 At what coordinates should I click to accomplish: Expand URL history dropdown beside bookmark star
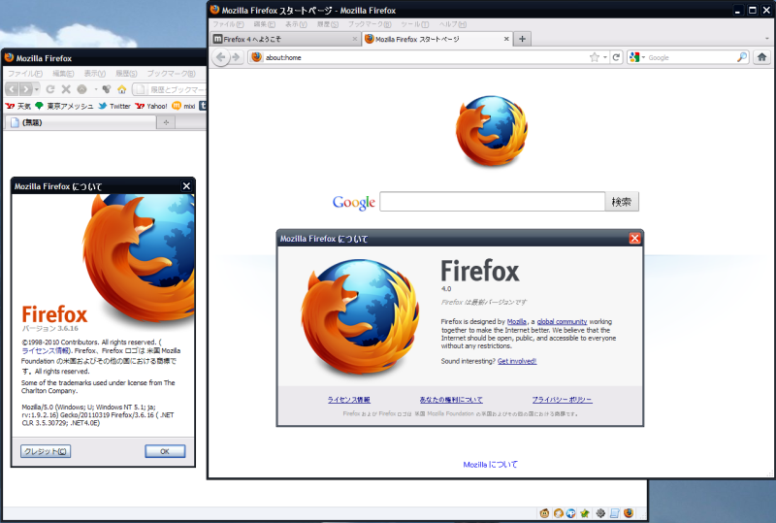pos(604,57)
